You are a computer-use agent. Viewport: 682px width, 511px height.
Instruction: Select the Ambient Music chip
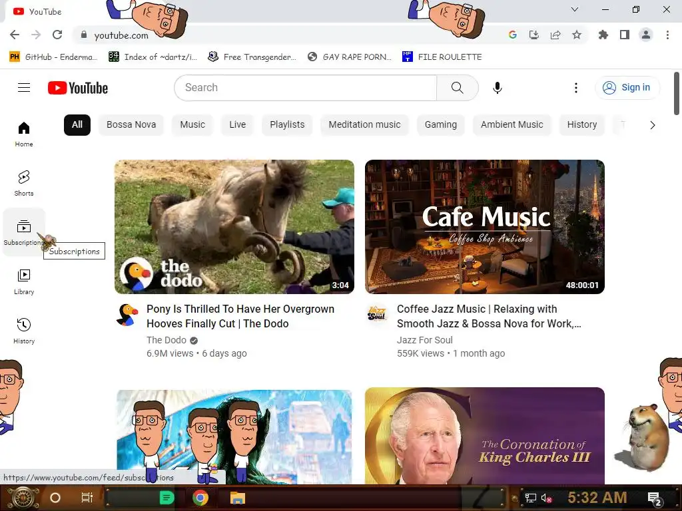pyautogui.click(x=512, y=124)
